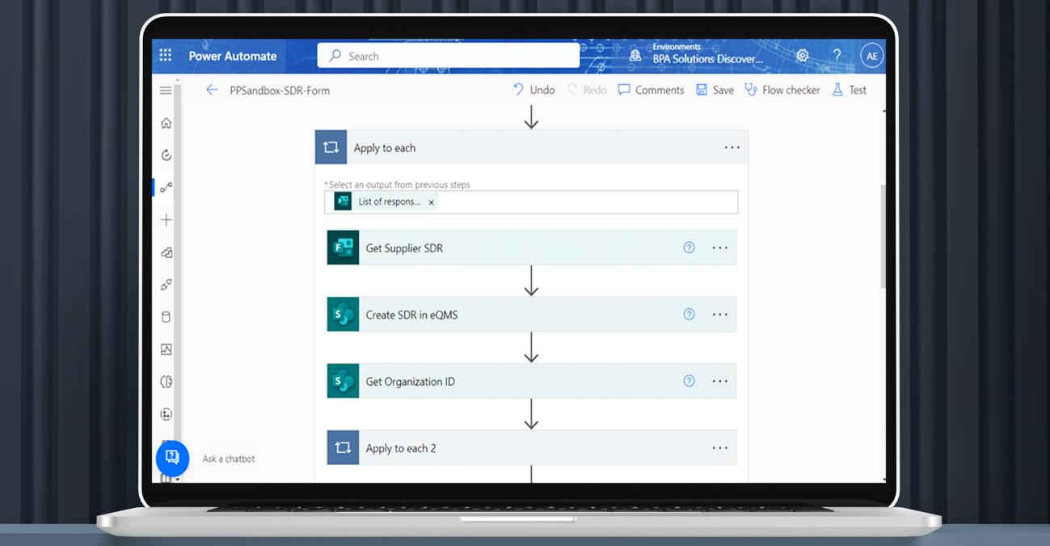This screenshot has height=546, width=1050.
Task: Click into the Search box
Action: pos(449,56)
